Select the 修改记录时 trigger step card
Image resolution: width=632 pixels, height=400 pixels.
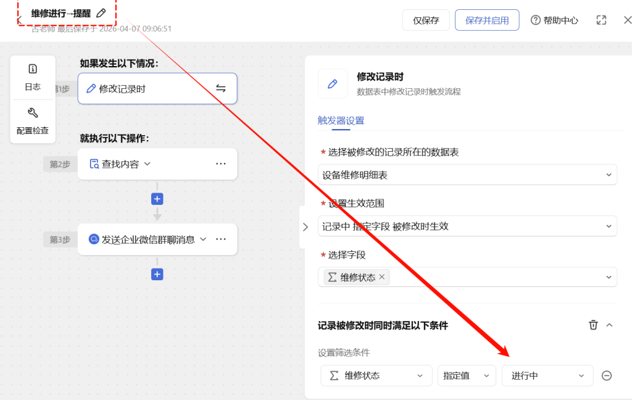click(x=157, y=88)
